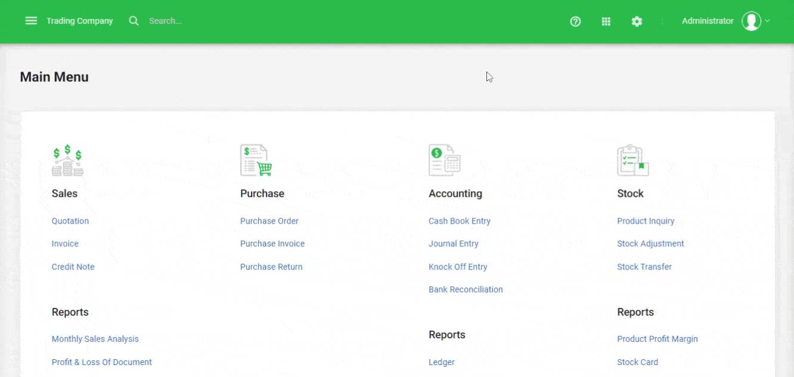Click the Accounting module icon
Image resolution: width=794 pixels, height=377 pixels.
pos(445,160)
